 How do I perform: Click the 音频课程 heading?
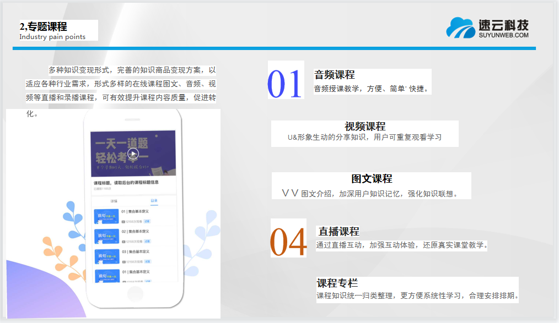334,75
